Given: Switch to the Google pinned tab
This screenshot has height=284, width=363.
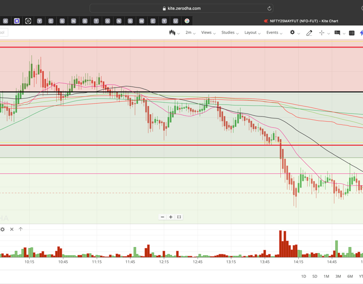Looking at the screenshot, I should point(187,21).
